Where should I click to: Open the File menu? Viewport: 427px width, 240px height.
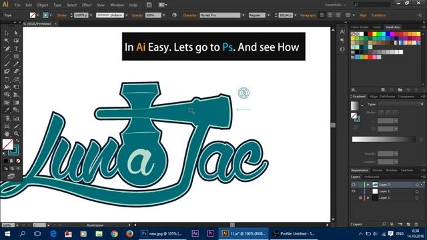click(17, 5)
